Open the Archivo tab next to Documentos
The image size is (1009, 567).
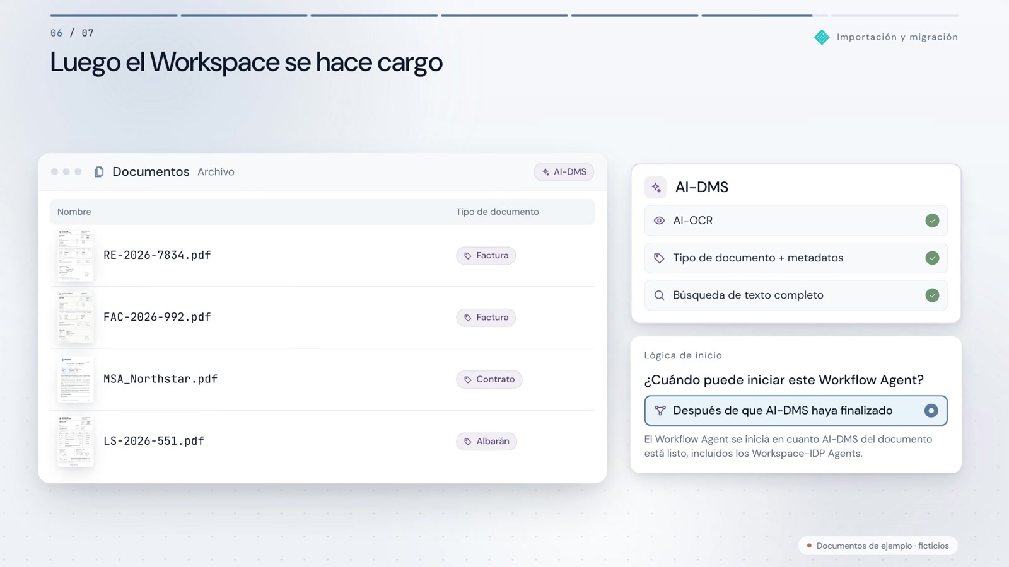click(x=216, y=172)
